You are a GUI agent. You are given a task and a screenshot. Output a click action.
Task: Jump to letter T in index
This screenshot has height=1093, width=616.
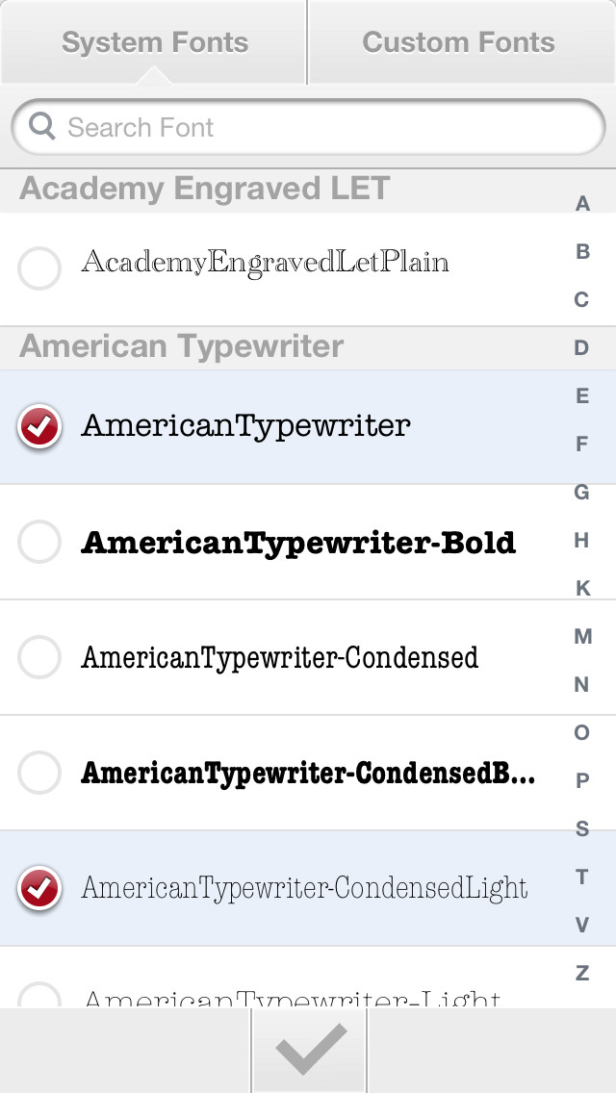(x=581, y=877)
